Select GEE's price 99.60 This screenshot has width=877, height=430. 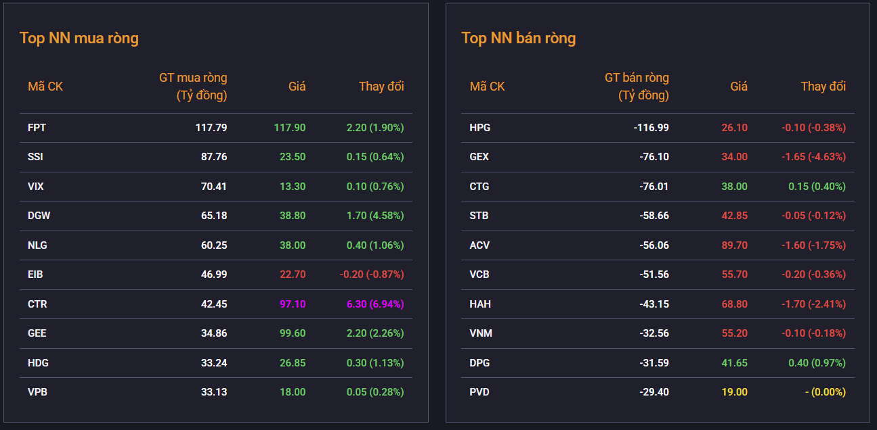pos(293,333)
